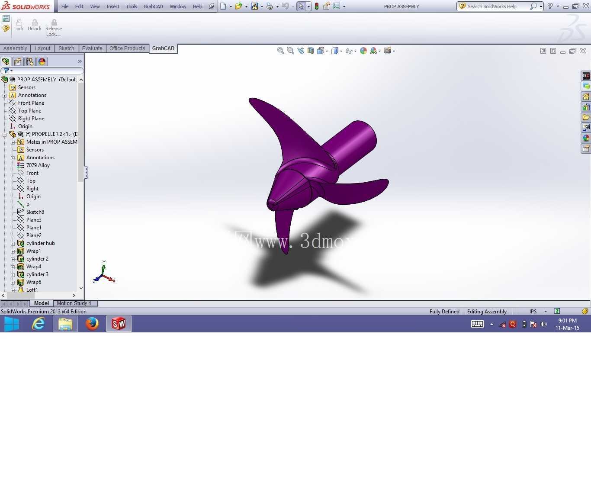The width and height of the screenshot is (591, 483).
Task: Open the File Explorer task pane folder icon
Action: click(586, 117)
